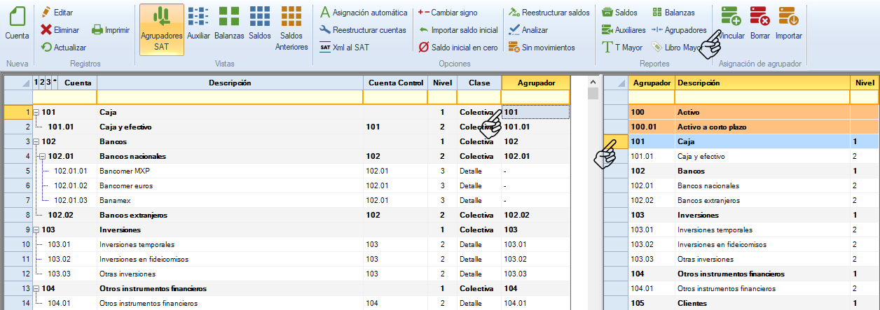The height and width of the screenshot is (310, 880).
Task: Collapse account 101 Caja tree node
Action: pos(36,112)
